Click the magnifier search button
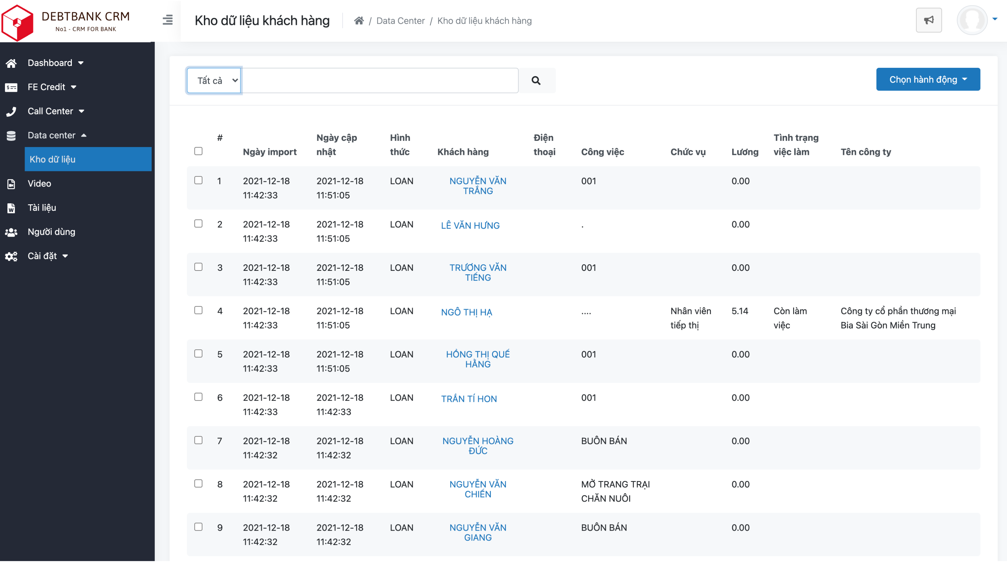The height and width of the screenshot is (562, 1007). 536,80
